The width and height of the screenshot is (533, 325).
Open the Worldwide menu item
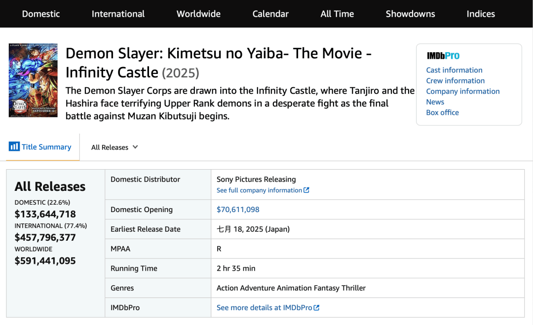click(198, 14)
